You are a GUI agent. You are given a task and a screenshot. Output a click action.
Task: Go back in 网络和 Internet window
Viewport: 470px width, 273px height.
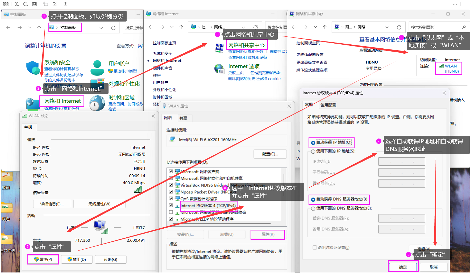tap(151, 27)
